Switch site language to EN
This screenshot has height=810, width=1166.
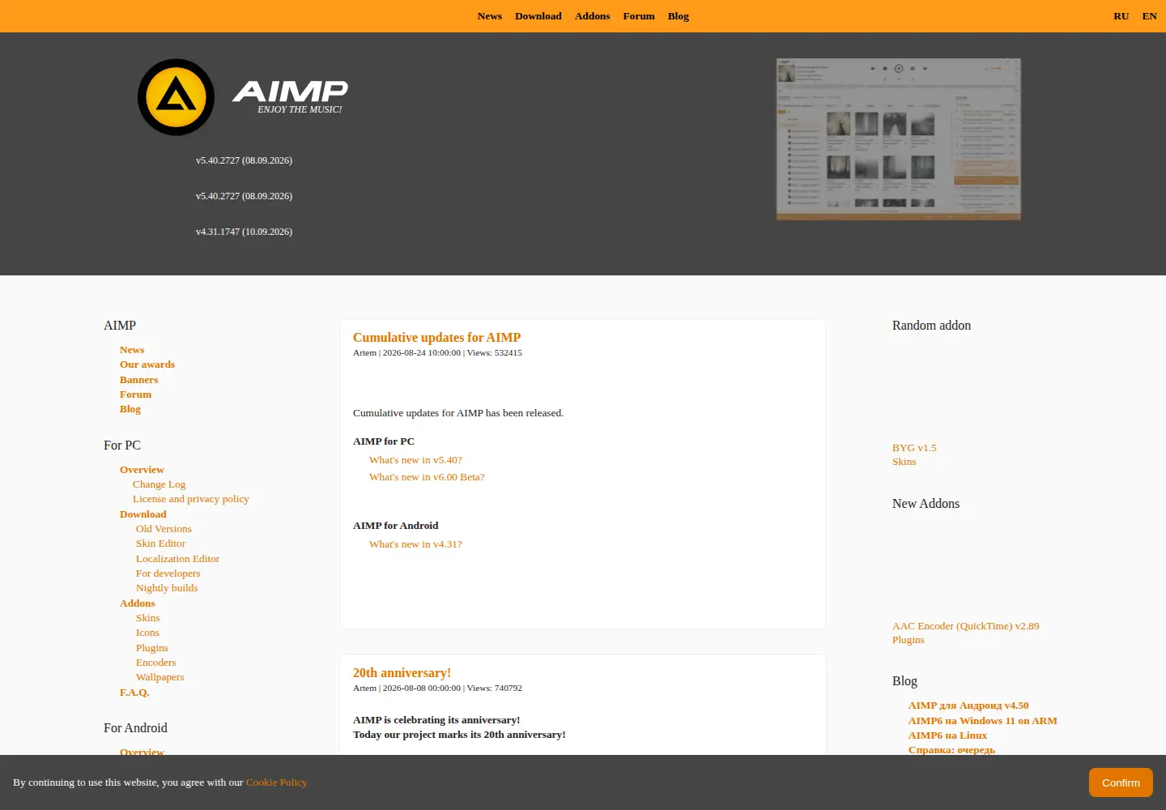(x=1150, y=16)
